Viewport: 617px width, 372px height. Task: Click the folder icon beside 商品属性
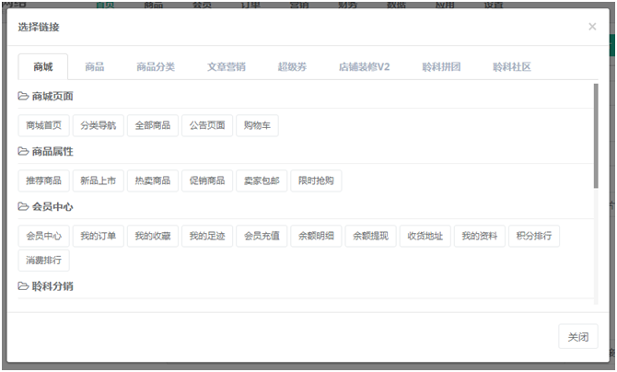(23, 152)
